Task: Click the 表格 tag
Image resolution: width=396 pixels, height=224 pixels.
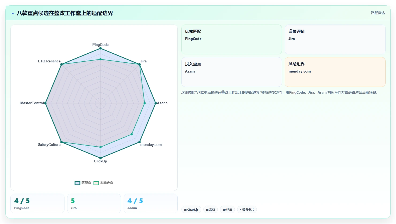Action: (x=211, y=210)
